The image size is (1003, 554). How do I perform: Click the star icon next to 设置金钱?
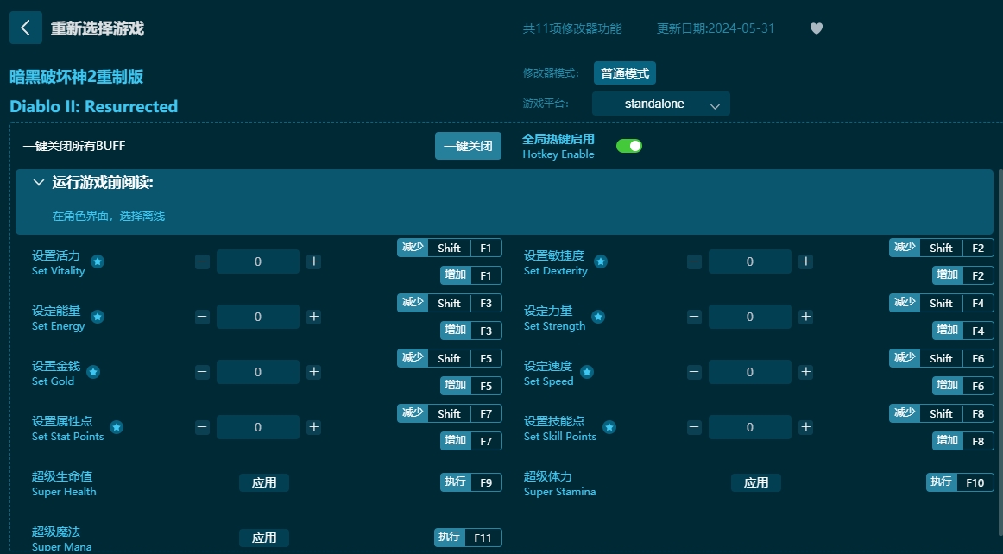92,374
